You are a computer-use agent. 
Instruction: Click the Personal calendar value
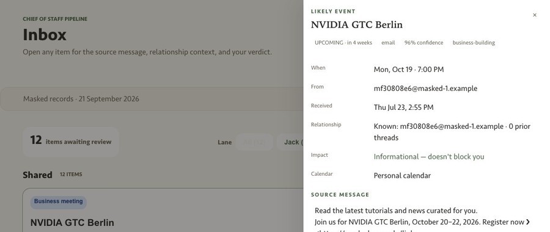tap(402, 176)
